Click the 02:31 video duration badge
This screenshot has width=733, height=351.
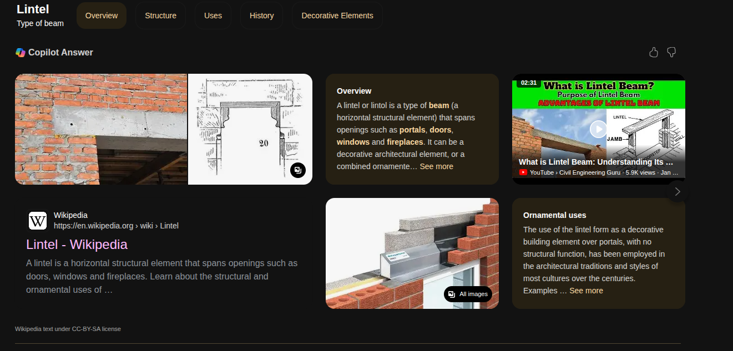pyautogui.click(x=529, y=83)
